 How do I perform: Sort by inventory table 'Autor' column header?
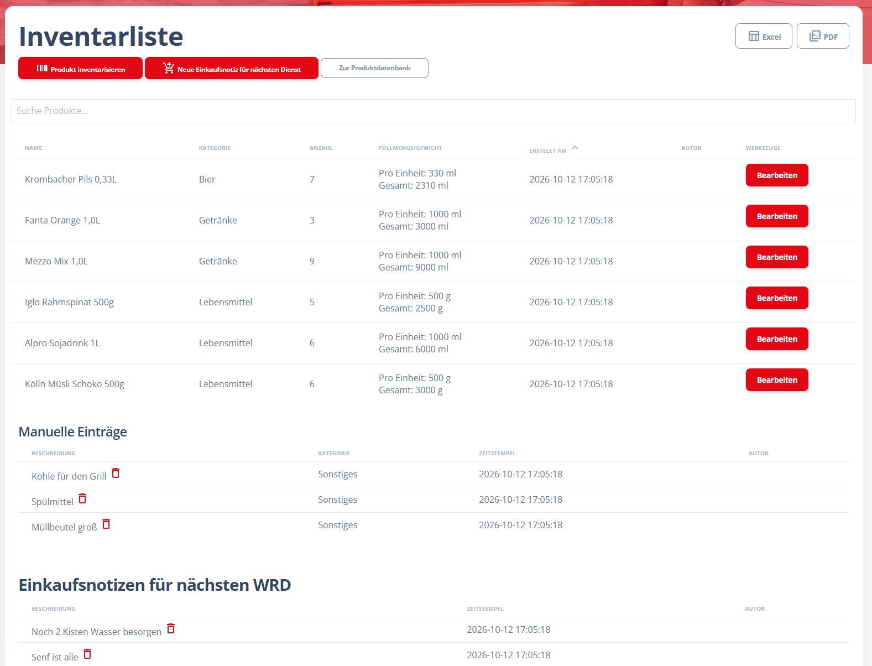coord(691,148)
